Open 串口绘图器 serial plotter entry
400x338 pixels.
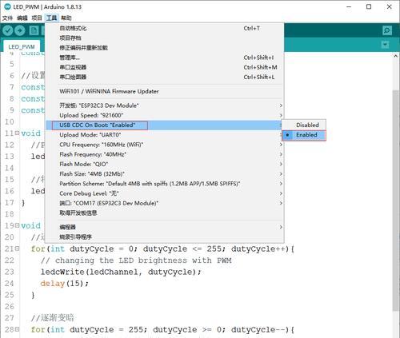point(164,77)
